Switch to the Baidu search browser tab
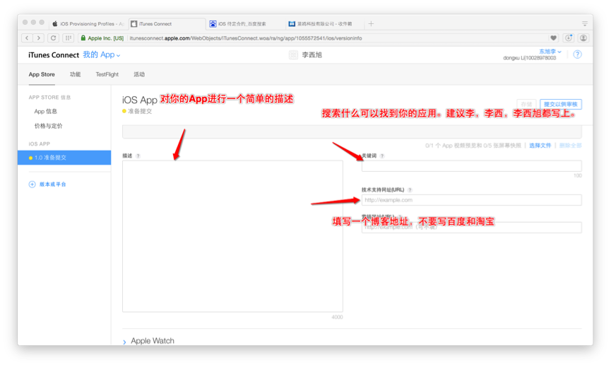 pos(244,24)
